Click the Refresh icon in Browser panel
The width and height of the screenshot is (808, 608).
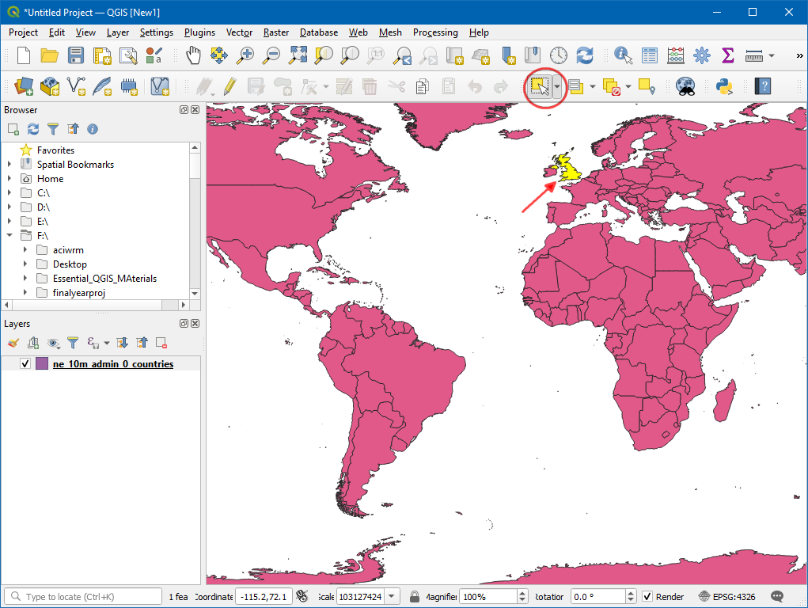tap(33, 129)
